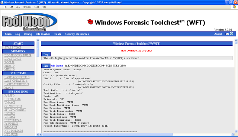
Task: Click the red toolchest logo icon
Action: pos(90,22)
